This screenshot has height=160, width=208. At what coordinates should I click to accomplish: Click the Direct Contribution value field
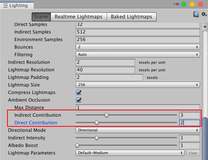189,123
